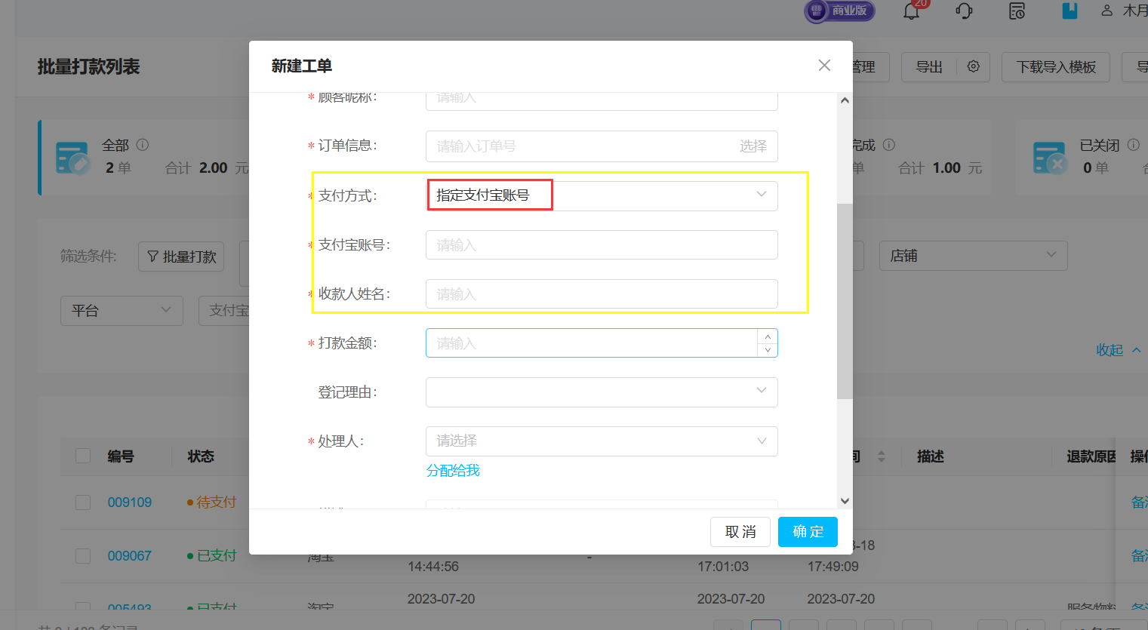Click the 待支付 status text
Screen dimensions: 1148x630
pos(216,502)
